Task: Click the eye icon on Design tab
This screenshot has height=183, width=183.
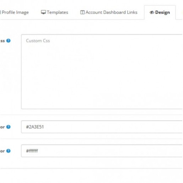Action: [152, 12]
